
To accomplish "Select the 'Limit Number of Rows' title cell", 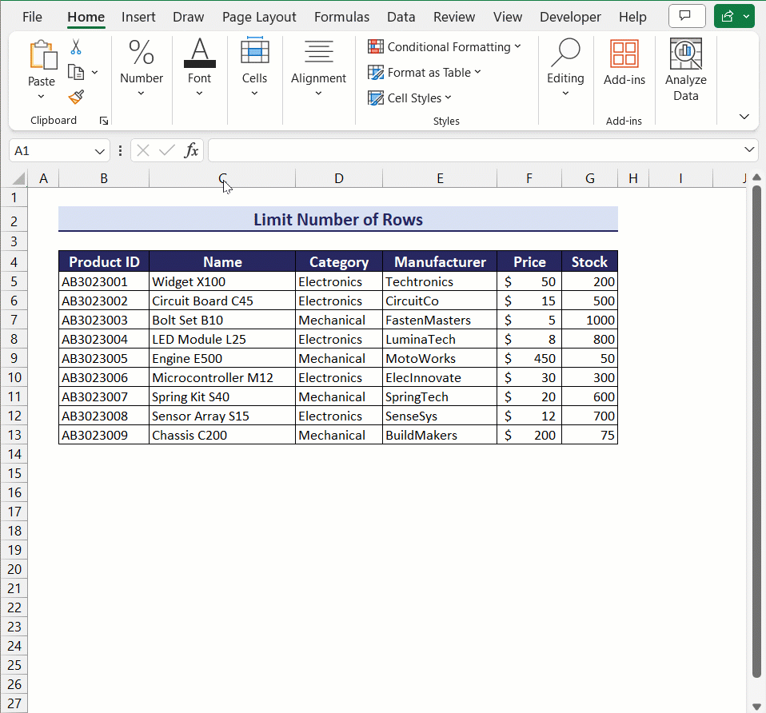I will tap(338, 219).
